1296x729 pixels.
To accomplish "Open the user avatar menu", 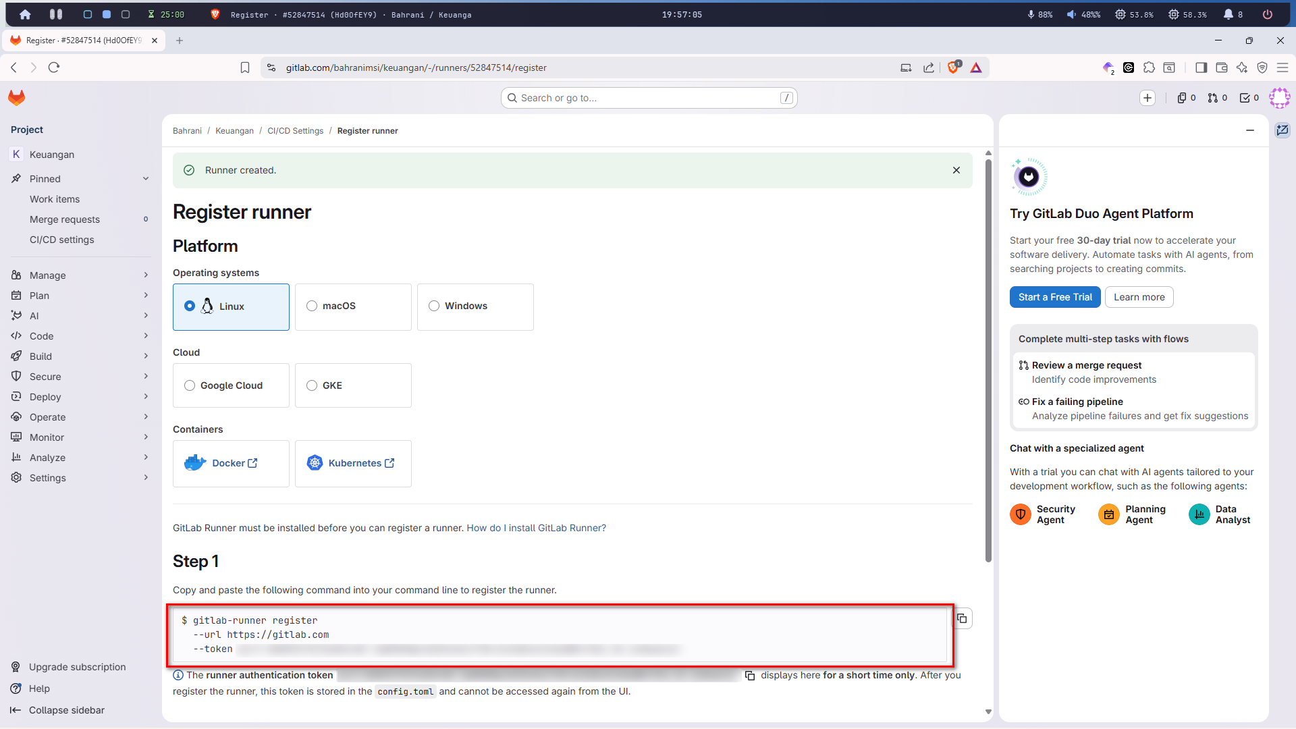I will click(x=1279, y=98).
